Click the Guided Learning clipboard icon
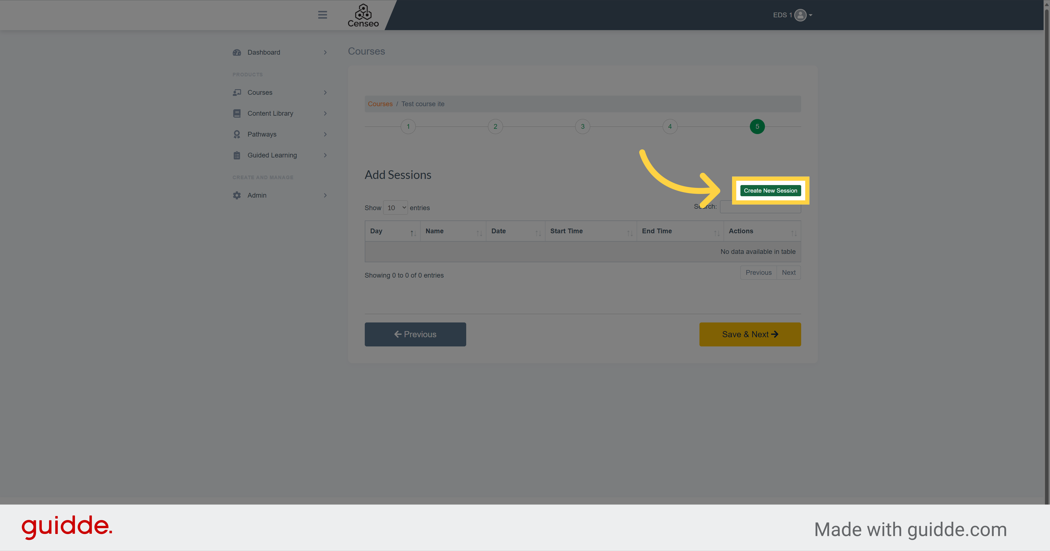Viewport: 1050px width, 551px height. pyautogui.click(x=237, y=155)
